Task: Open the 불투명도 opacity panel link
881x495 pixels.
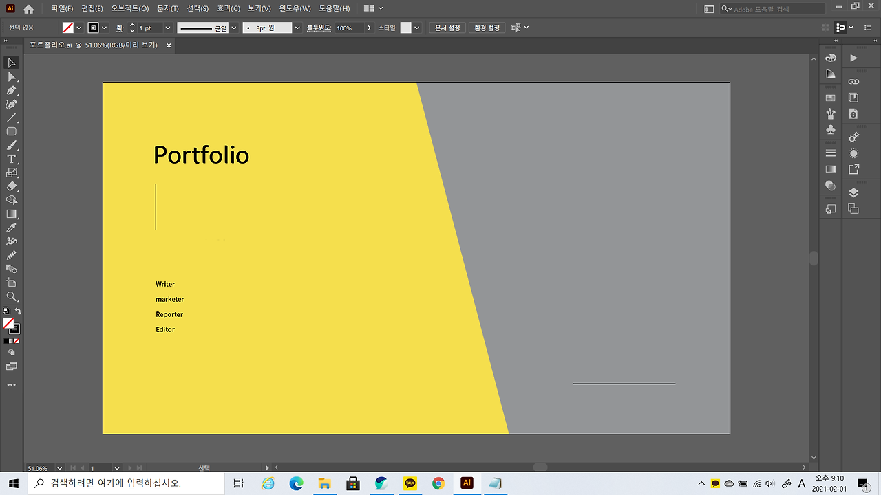Action: pyautogui.click(x=319, y=27)
